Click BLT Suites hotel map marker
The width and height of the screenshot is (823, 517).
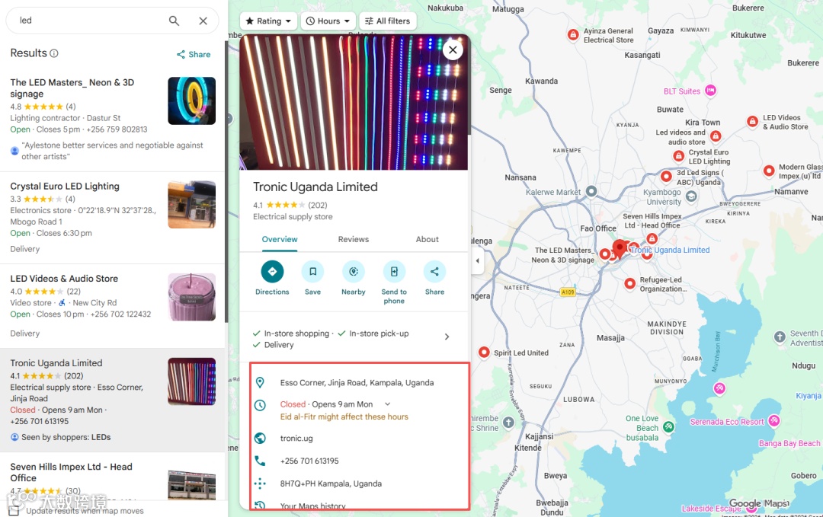coord(710,91)
